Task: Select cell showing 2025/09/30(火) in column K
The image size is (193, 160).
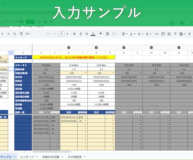Action: pyautogui.click(x=74, y=81)
